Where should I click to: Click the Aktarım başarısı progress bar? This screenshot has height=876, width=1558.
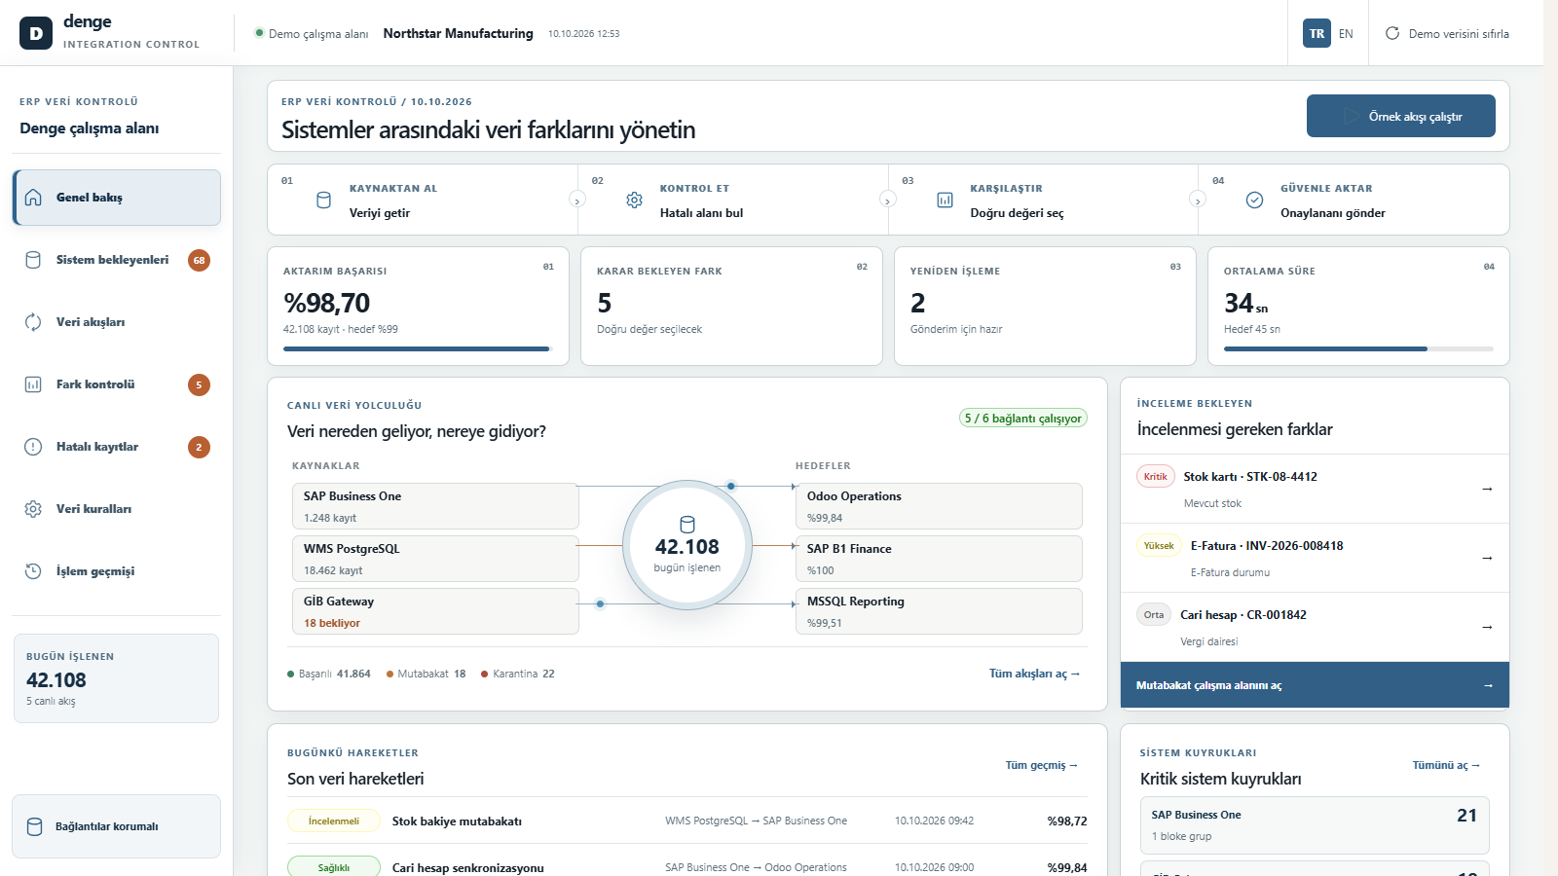[419, 348]
